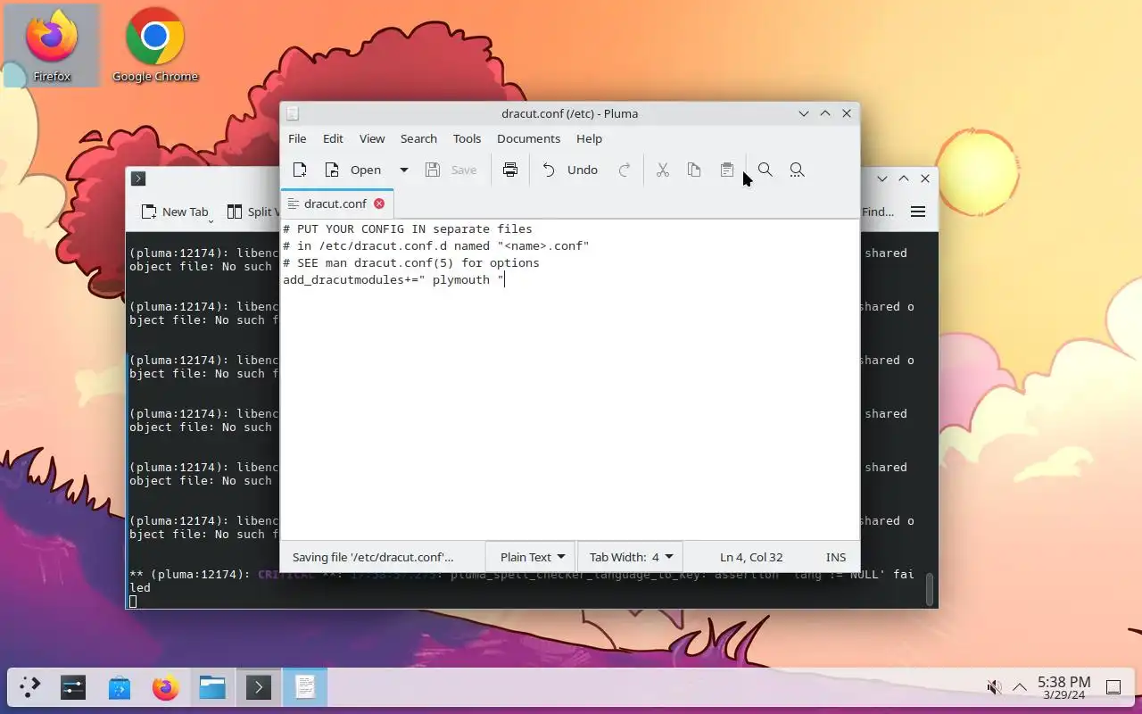Click Find in the terminal toolbar

878,212
